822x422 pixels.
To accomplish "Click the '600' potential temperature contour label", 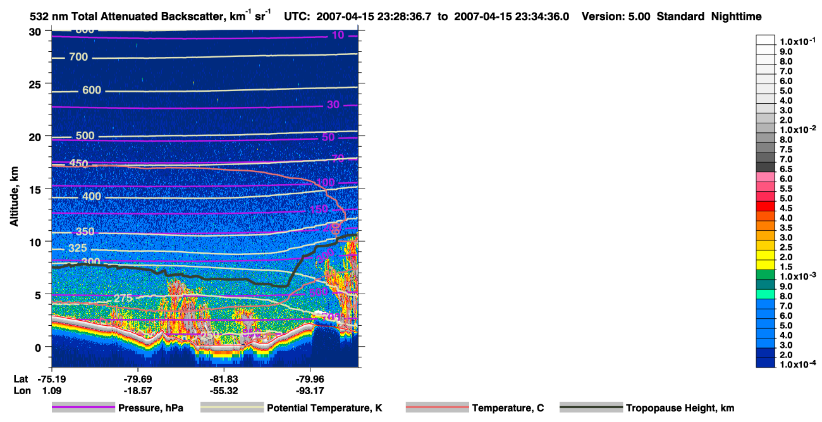I will (x=92, y=90).
